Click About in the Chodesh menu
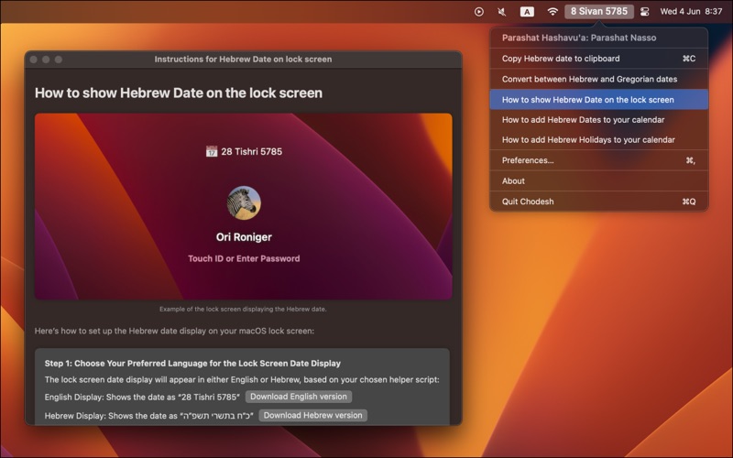 tap(599, 180)
